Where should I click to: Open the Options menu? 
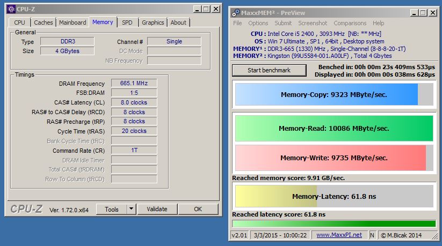(258, 23)
